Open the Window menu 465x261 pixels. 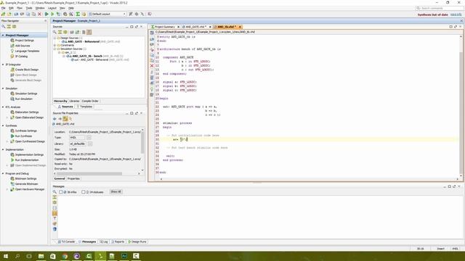tap(40, 8)
